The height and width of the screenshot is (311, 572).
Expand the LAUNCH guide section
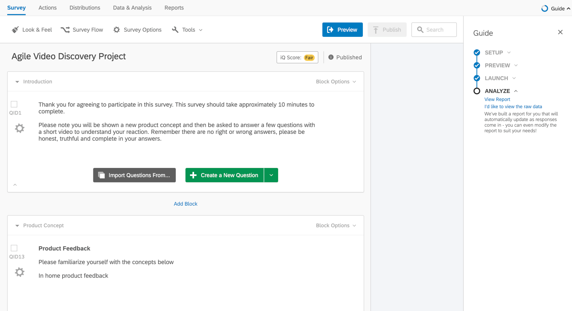pos(514,78)
